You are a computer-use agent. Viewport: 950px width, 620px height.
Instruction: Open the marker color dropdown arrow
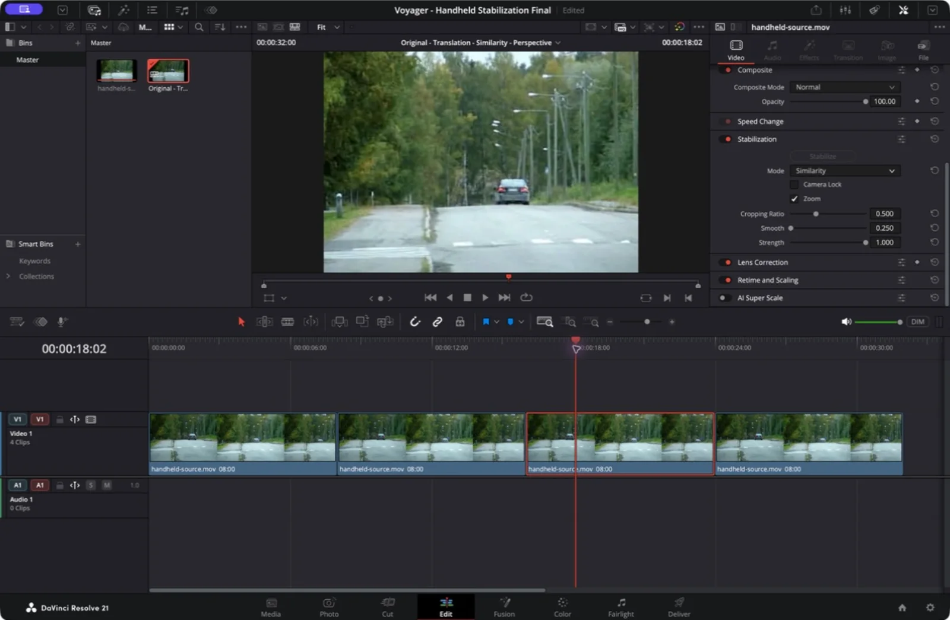click(x=521, y=322)
